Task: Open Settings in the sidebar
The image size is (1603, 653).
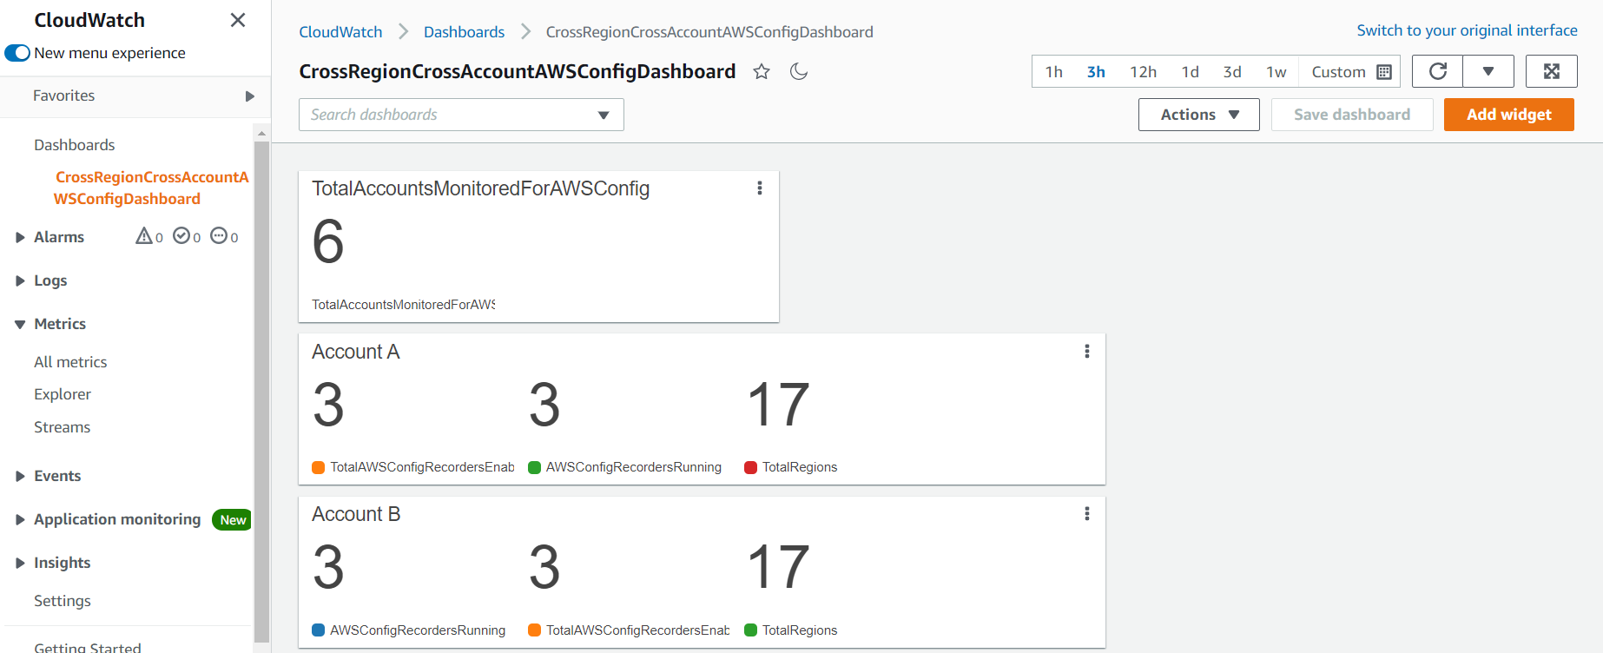Action: pyautogui.click(x=63, y=601)
